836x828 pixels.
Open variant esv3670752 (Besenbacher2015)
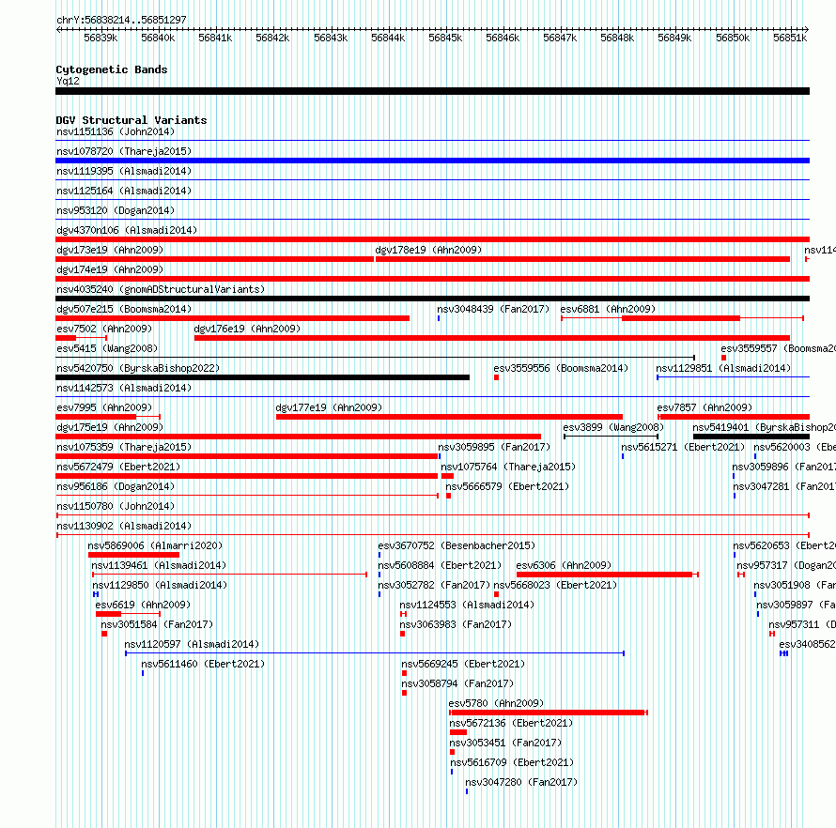pyautogui.click(x=457, y=545)
